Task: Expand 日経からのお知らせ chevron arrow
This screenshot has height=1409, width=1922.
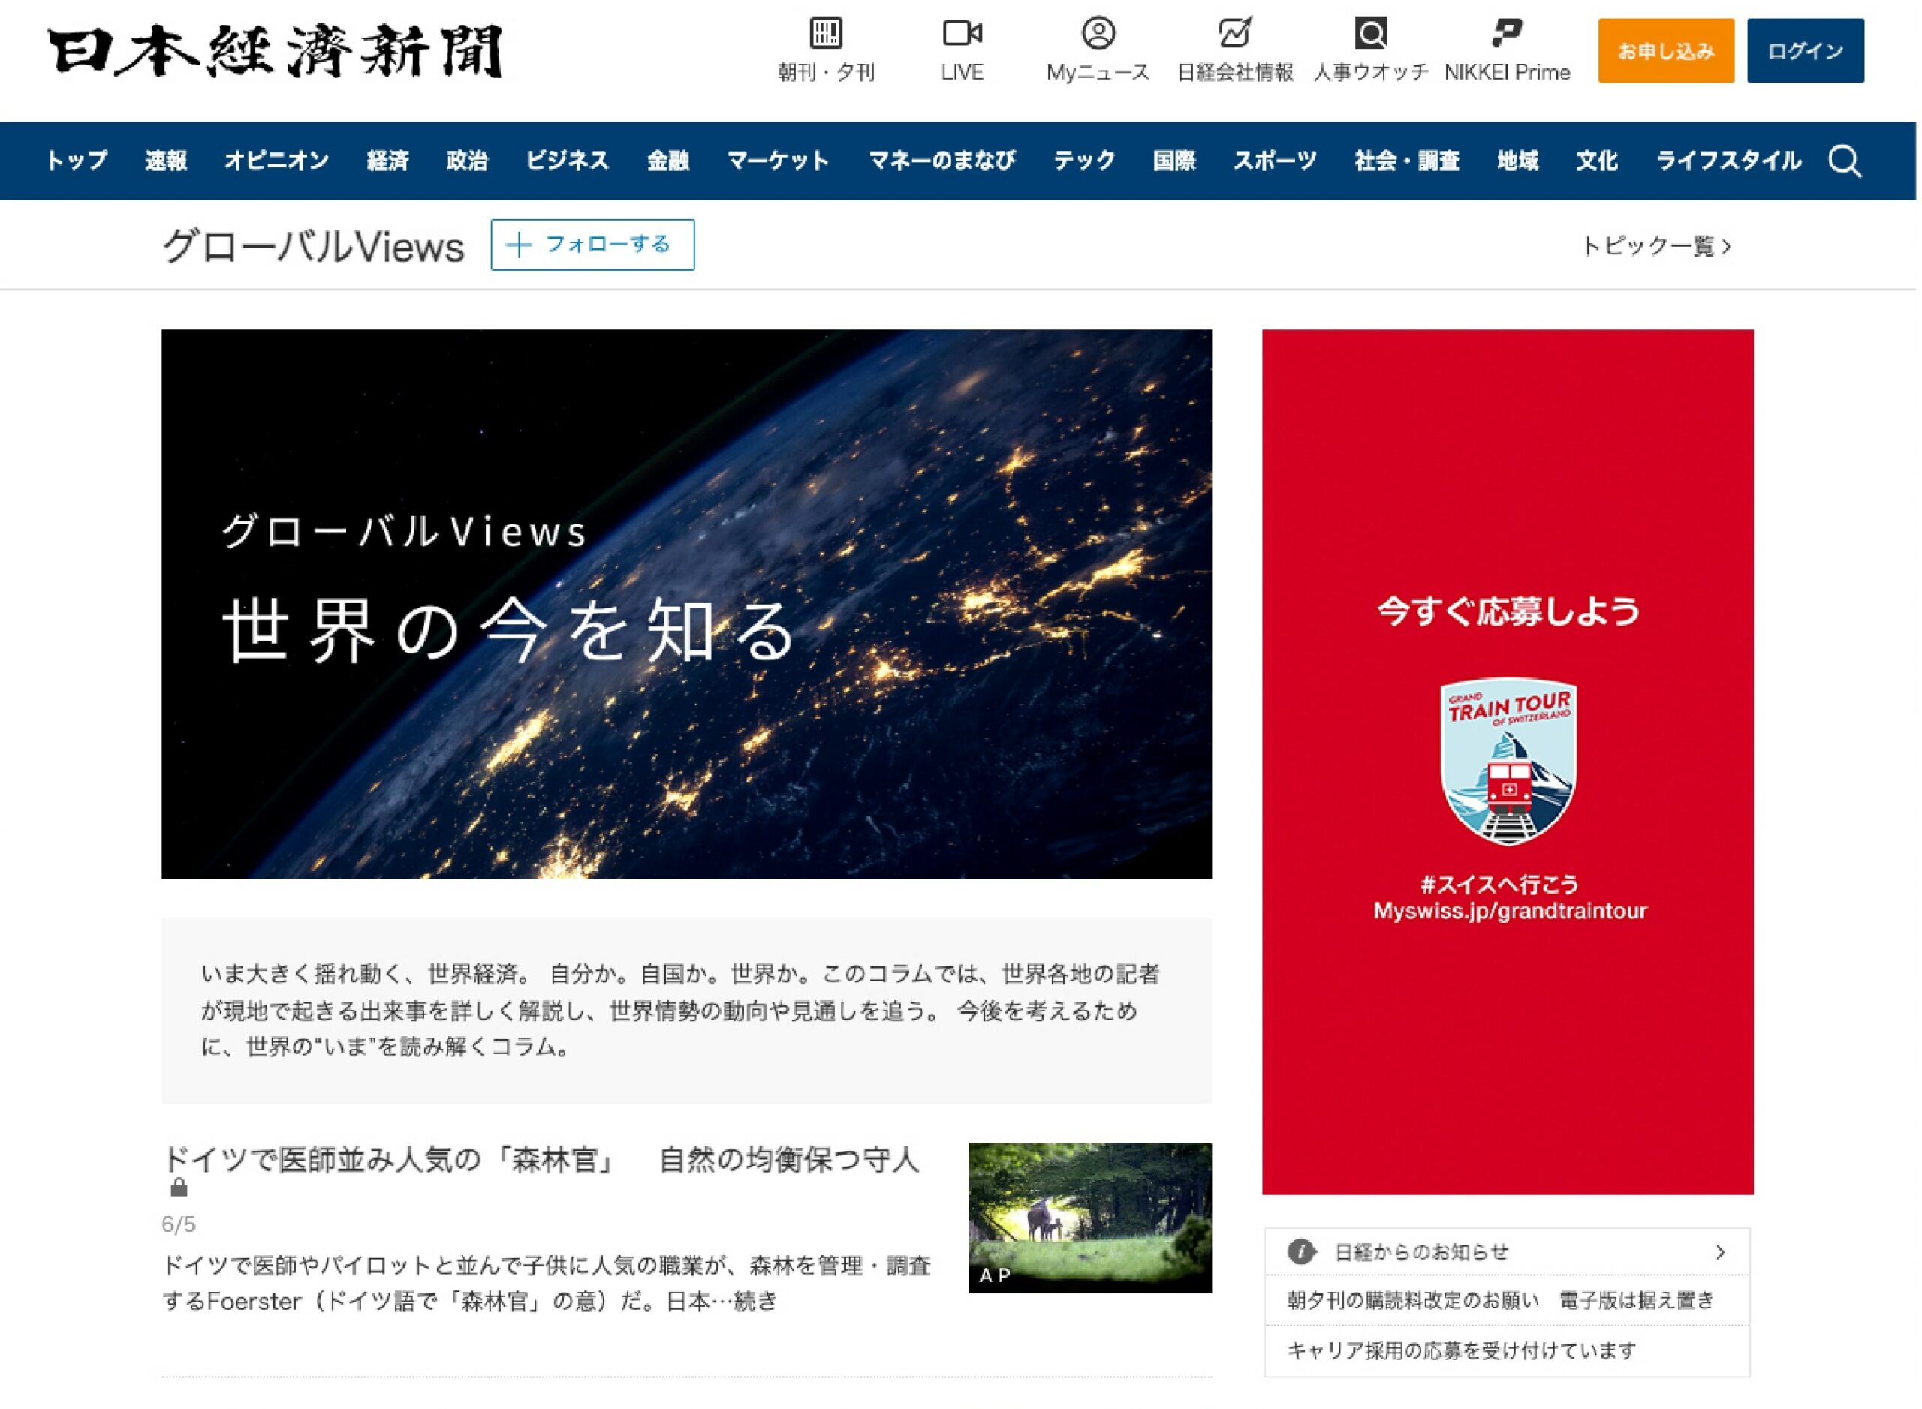Action: [x=1720, y=1252]
